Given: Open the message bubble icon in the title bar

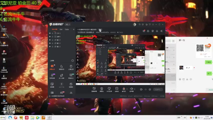Looking at the screenshot, I should click(146, 25).
